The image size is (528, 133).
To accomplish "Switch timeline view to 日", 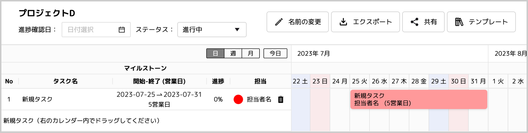I will tap(215, 53).
